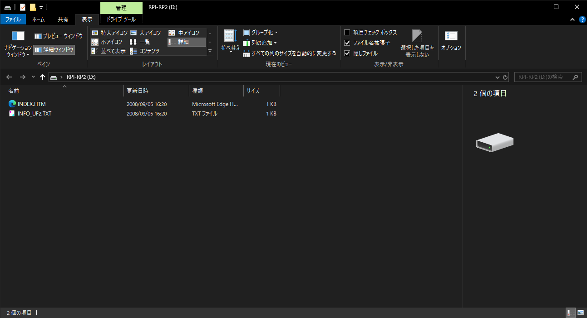
Task: Select 特大アイコン layout
Action: tap(109, 33)
